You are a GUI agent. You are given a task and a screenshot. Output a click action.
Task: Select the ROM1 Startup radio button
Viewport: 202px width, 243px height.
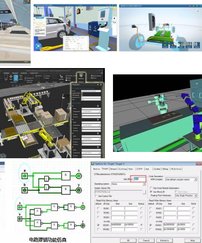(x=141, y=208)
